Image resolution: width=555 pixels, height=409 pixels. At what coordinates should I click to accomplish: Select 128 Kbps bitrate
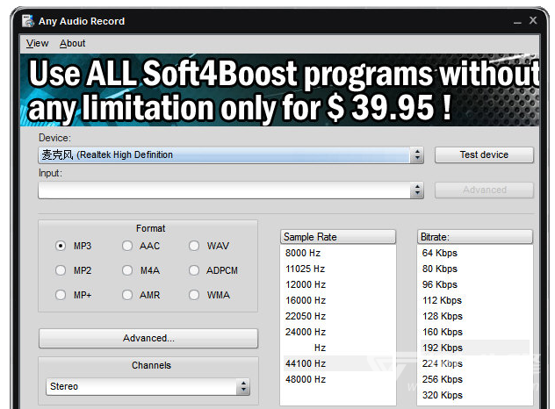click(x=475, y=316)
